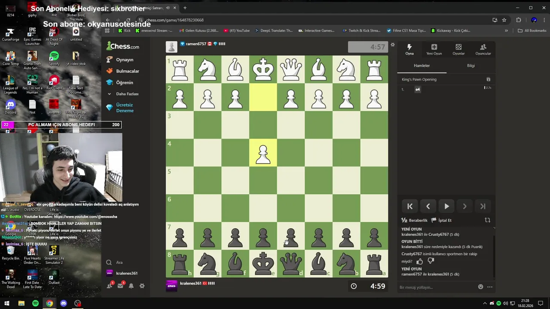
Task: Switch to the Bilgi tab
Action: point(471,66)
